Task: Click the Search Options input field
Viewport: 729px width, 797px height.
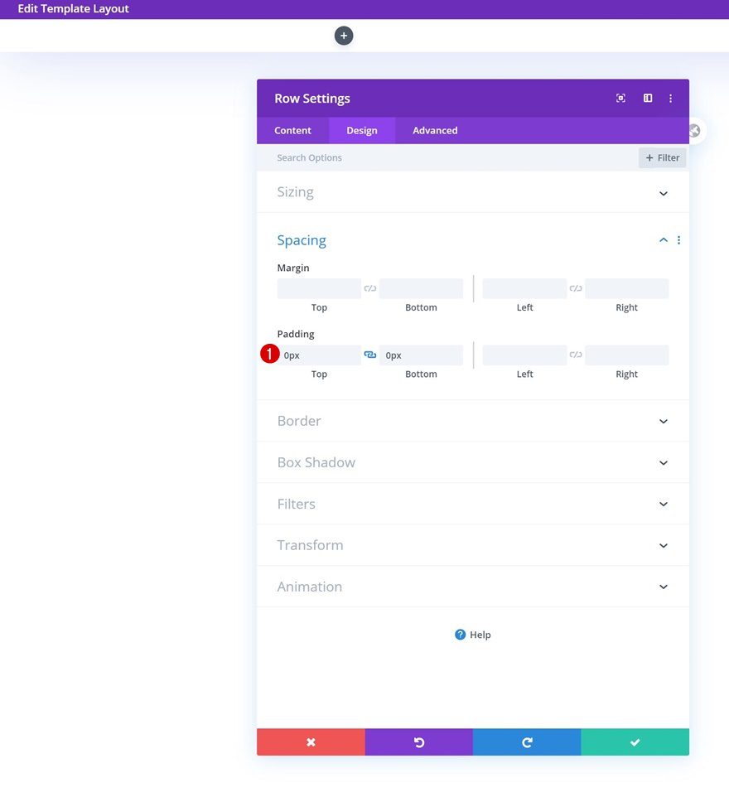Action: coord(348,157)
